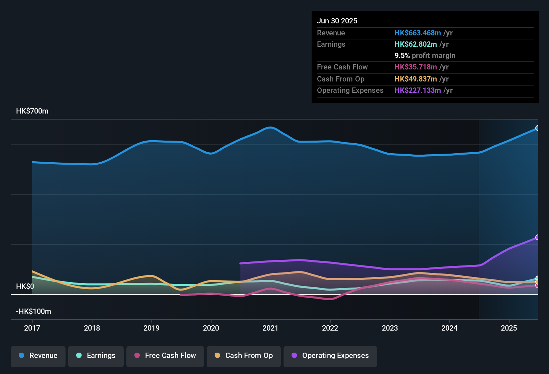
Task: Click the purple Operating Expenses legend dot
Action: pos(294,356)
